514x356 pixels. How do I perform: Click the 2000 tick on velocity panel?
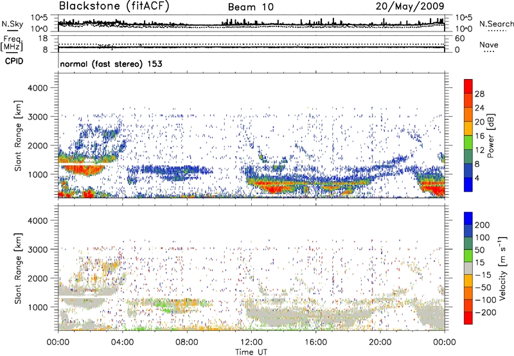pyautogui.click(x=38, y=278)
